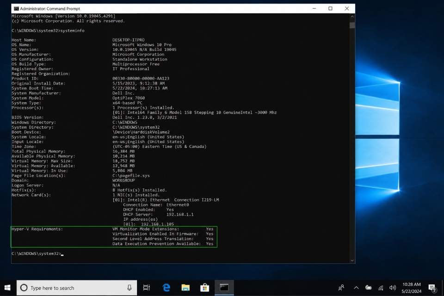
Task: Maximize the Command Prompt window
Action: click(x=330, y=8)
